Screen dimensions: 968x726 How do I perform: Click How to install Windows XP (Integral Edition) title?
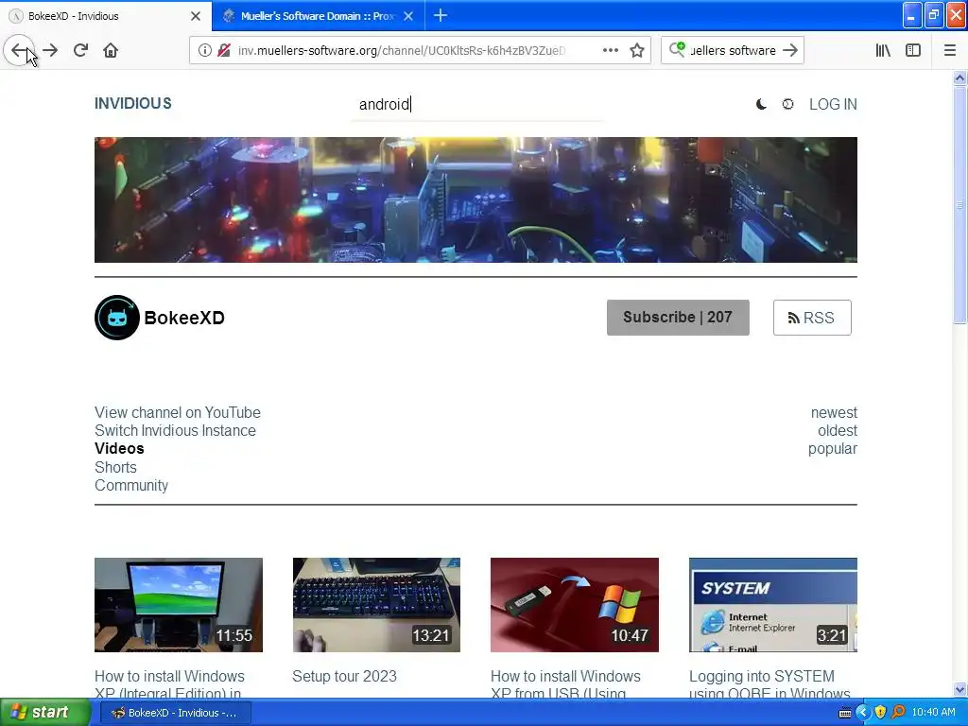click(169, 684)
